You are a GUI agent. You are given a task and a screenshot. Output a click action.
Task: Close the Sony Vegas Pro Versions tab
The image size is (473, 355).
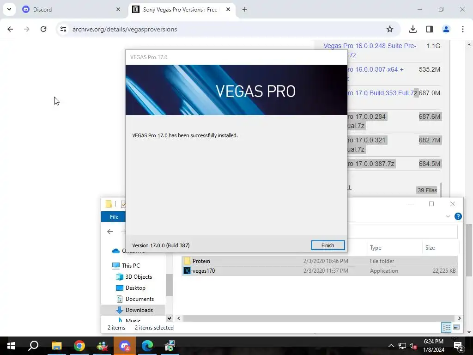(228, 10)
